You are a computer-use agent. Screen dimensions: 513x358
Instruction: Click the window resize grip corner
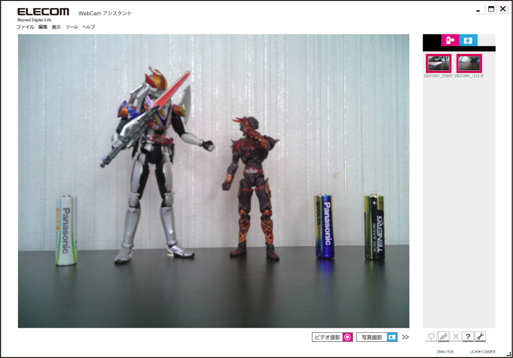508,353
